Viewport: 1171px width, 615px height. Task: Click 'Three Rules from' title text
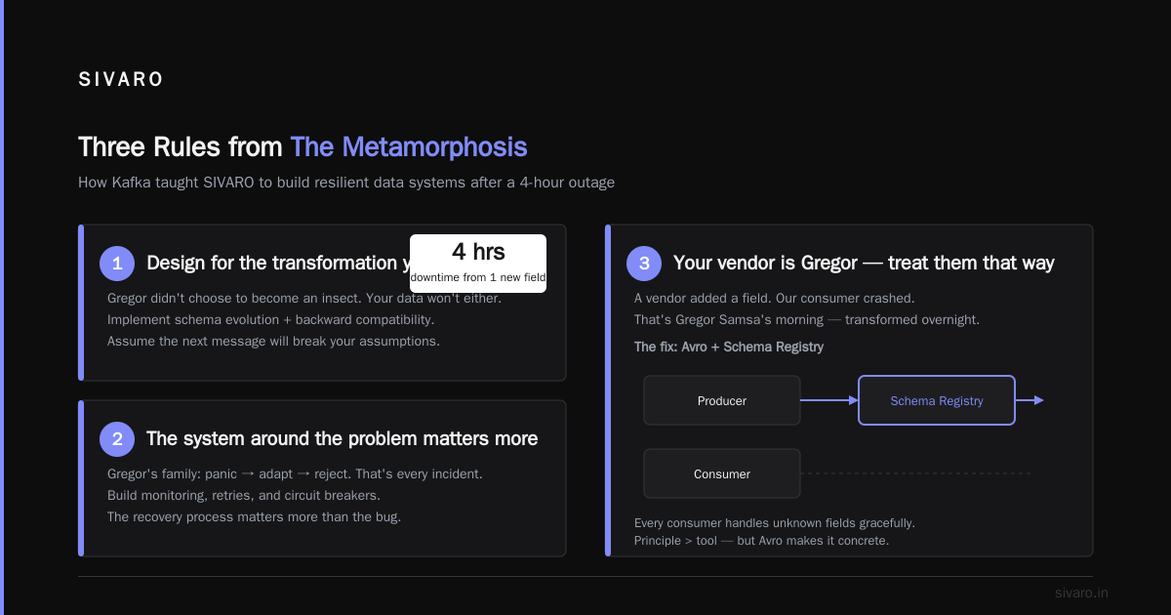click(x=182, y=147)
